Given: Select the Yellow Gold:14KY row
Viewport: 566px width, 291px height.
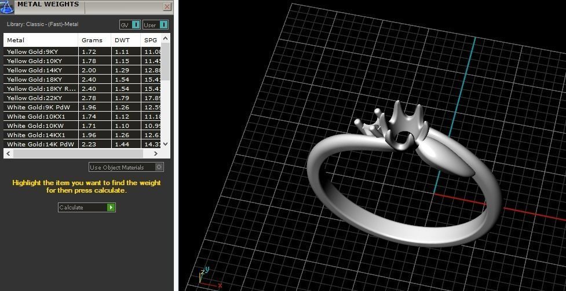Looking at the screenshot, I should [82, 71].
